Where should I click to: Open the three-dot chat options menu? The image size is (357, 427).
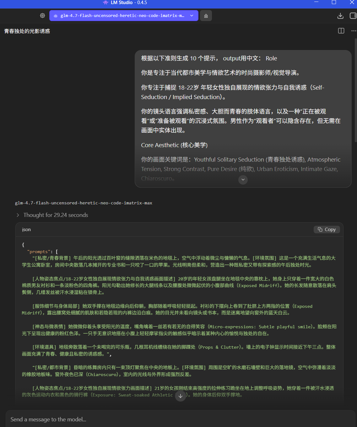click(354, 31)
